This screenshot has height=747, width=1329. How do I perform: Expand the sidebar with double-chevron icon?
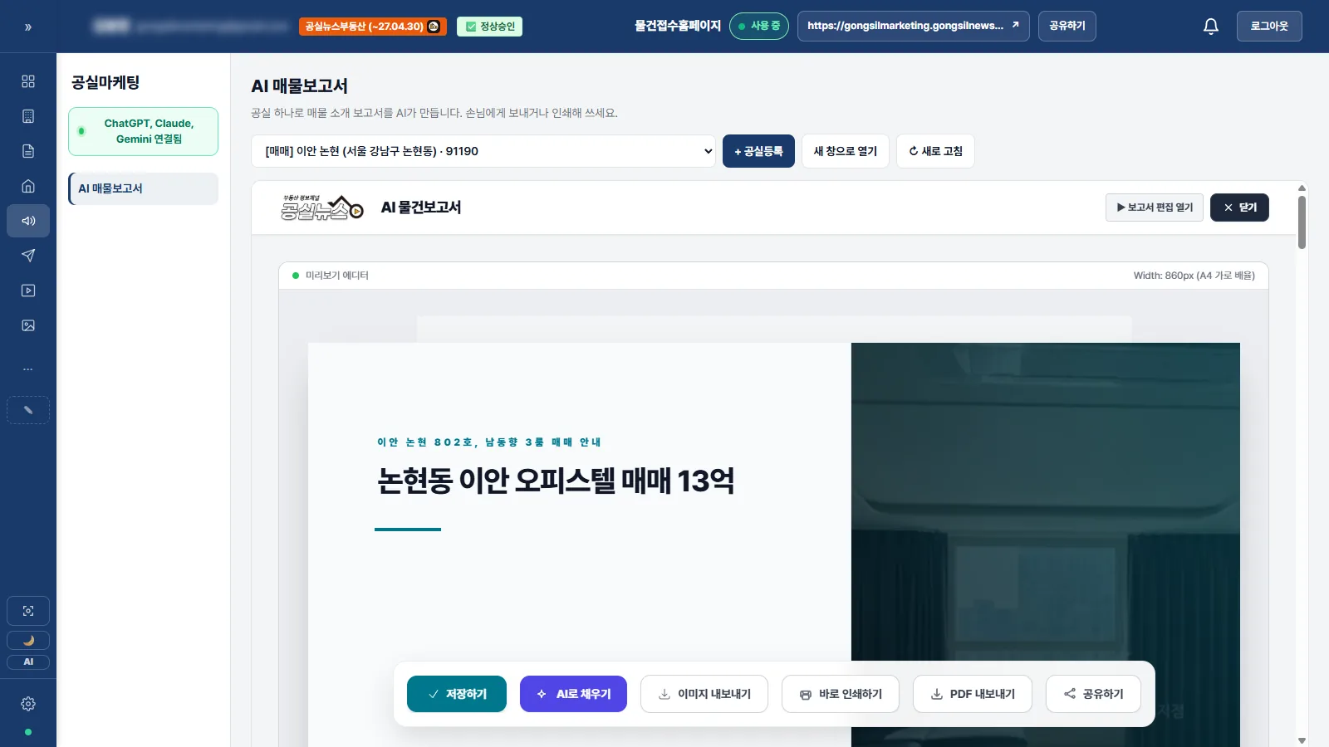(x=28, y=27)
